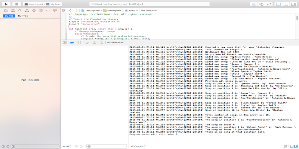Focus the Issue navigator filter field
The height and width of the screenshot is (149, 299).
[35, 146]
